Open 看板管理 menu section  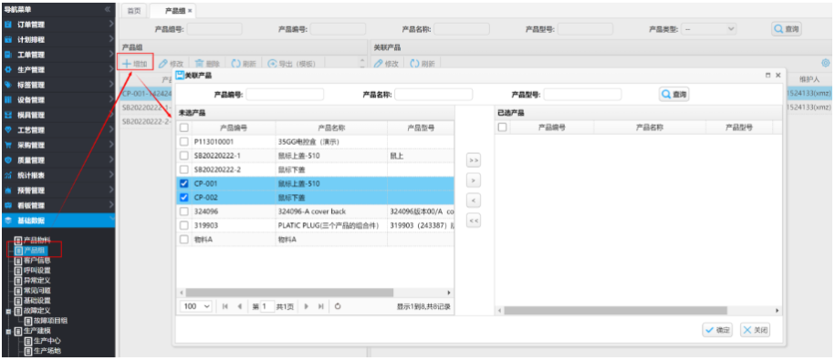coord(57,205)
